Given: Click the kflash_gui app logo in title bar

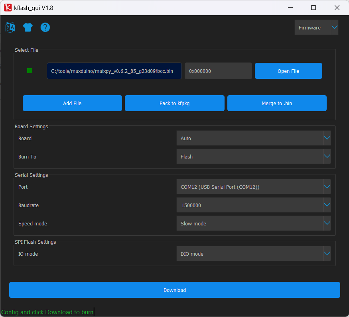Looking at the screenshot, I should (x=8, y=8).
